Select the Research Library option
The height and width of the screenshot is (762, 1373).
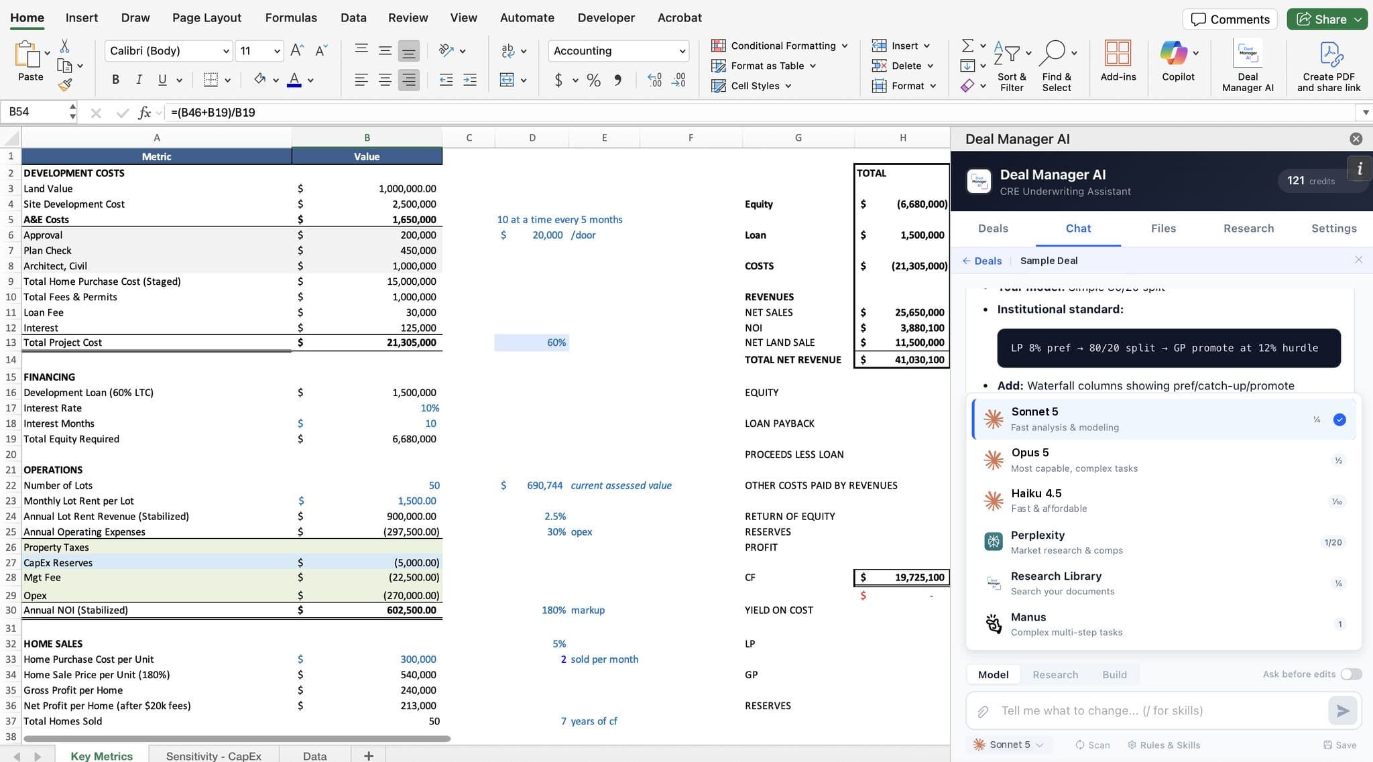[1164, 583]
